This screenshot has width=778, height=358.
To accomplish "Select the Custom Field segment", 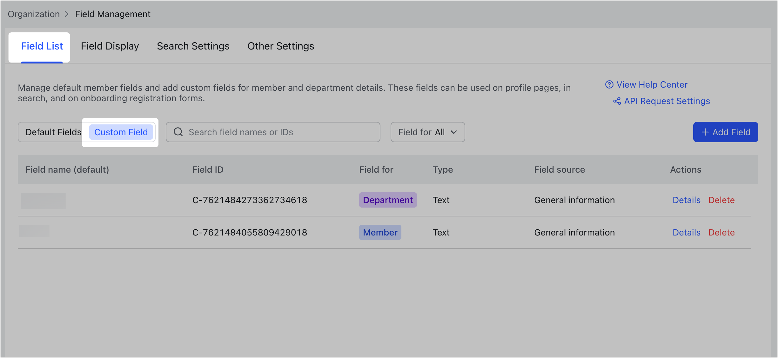I will tap(121, 132).
